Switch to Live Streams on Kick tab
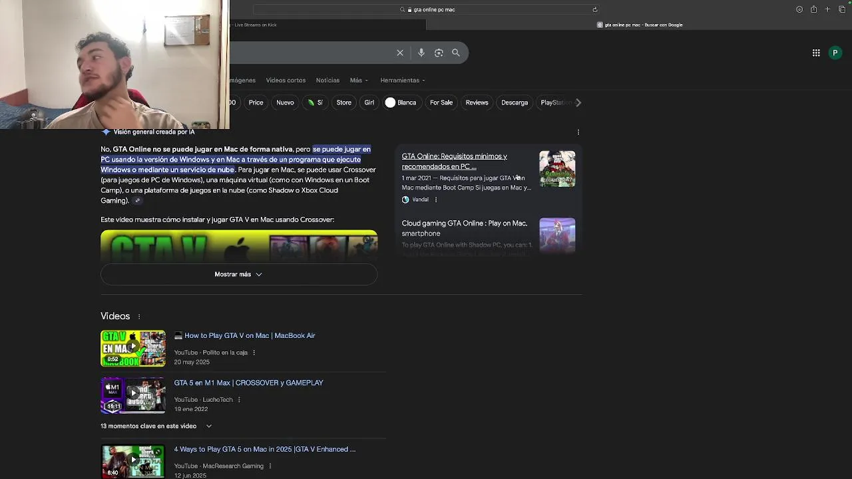The image size is (852, 479). pyautogui.click(x=326, y=25)
